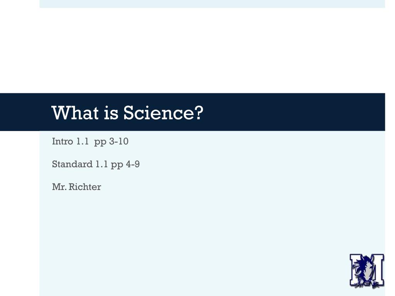Click the name "Richter"

84,187
